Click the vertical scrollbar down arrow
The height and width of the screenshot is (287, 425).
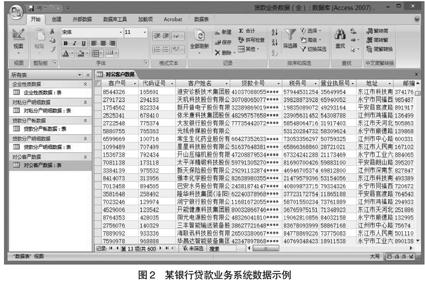tap(418, 241)
